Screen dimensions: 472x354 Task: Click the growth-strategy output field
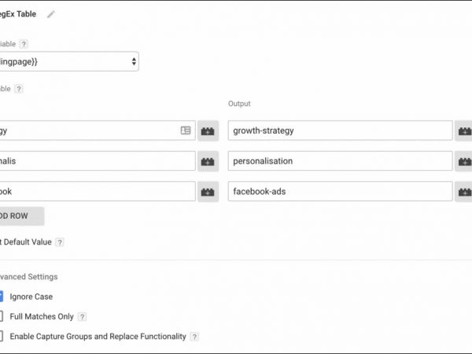340,131
